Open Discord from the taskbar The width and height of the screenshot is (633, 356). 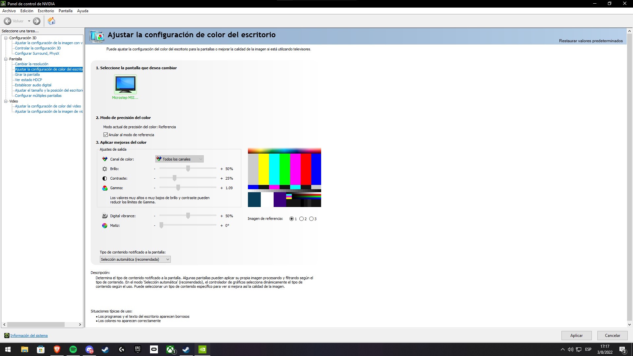(x=89, y=349)
